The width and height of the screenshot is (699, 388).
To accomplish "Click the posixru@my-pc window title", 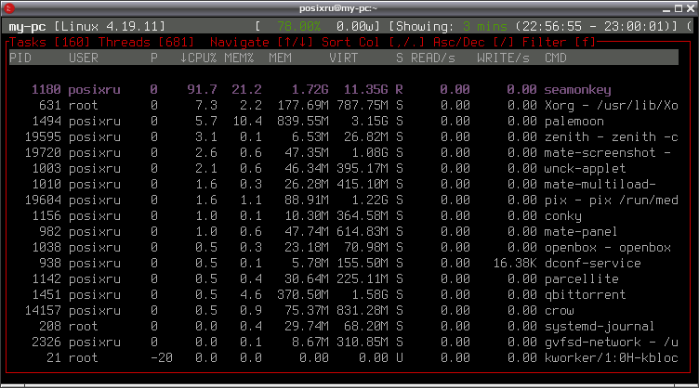I will point(338,8).
